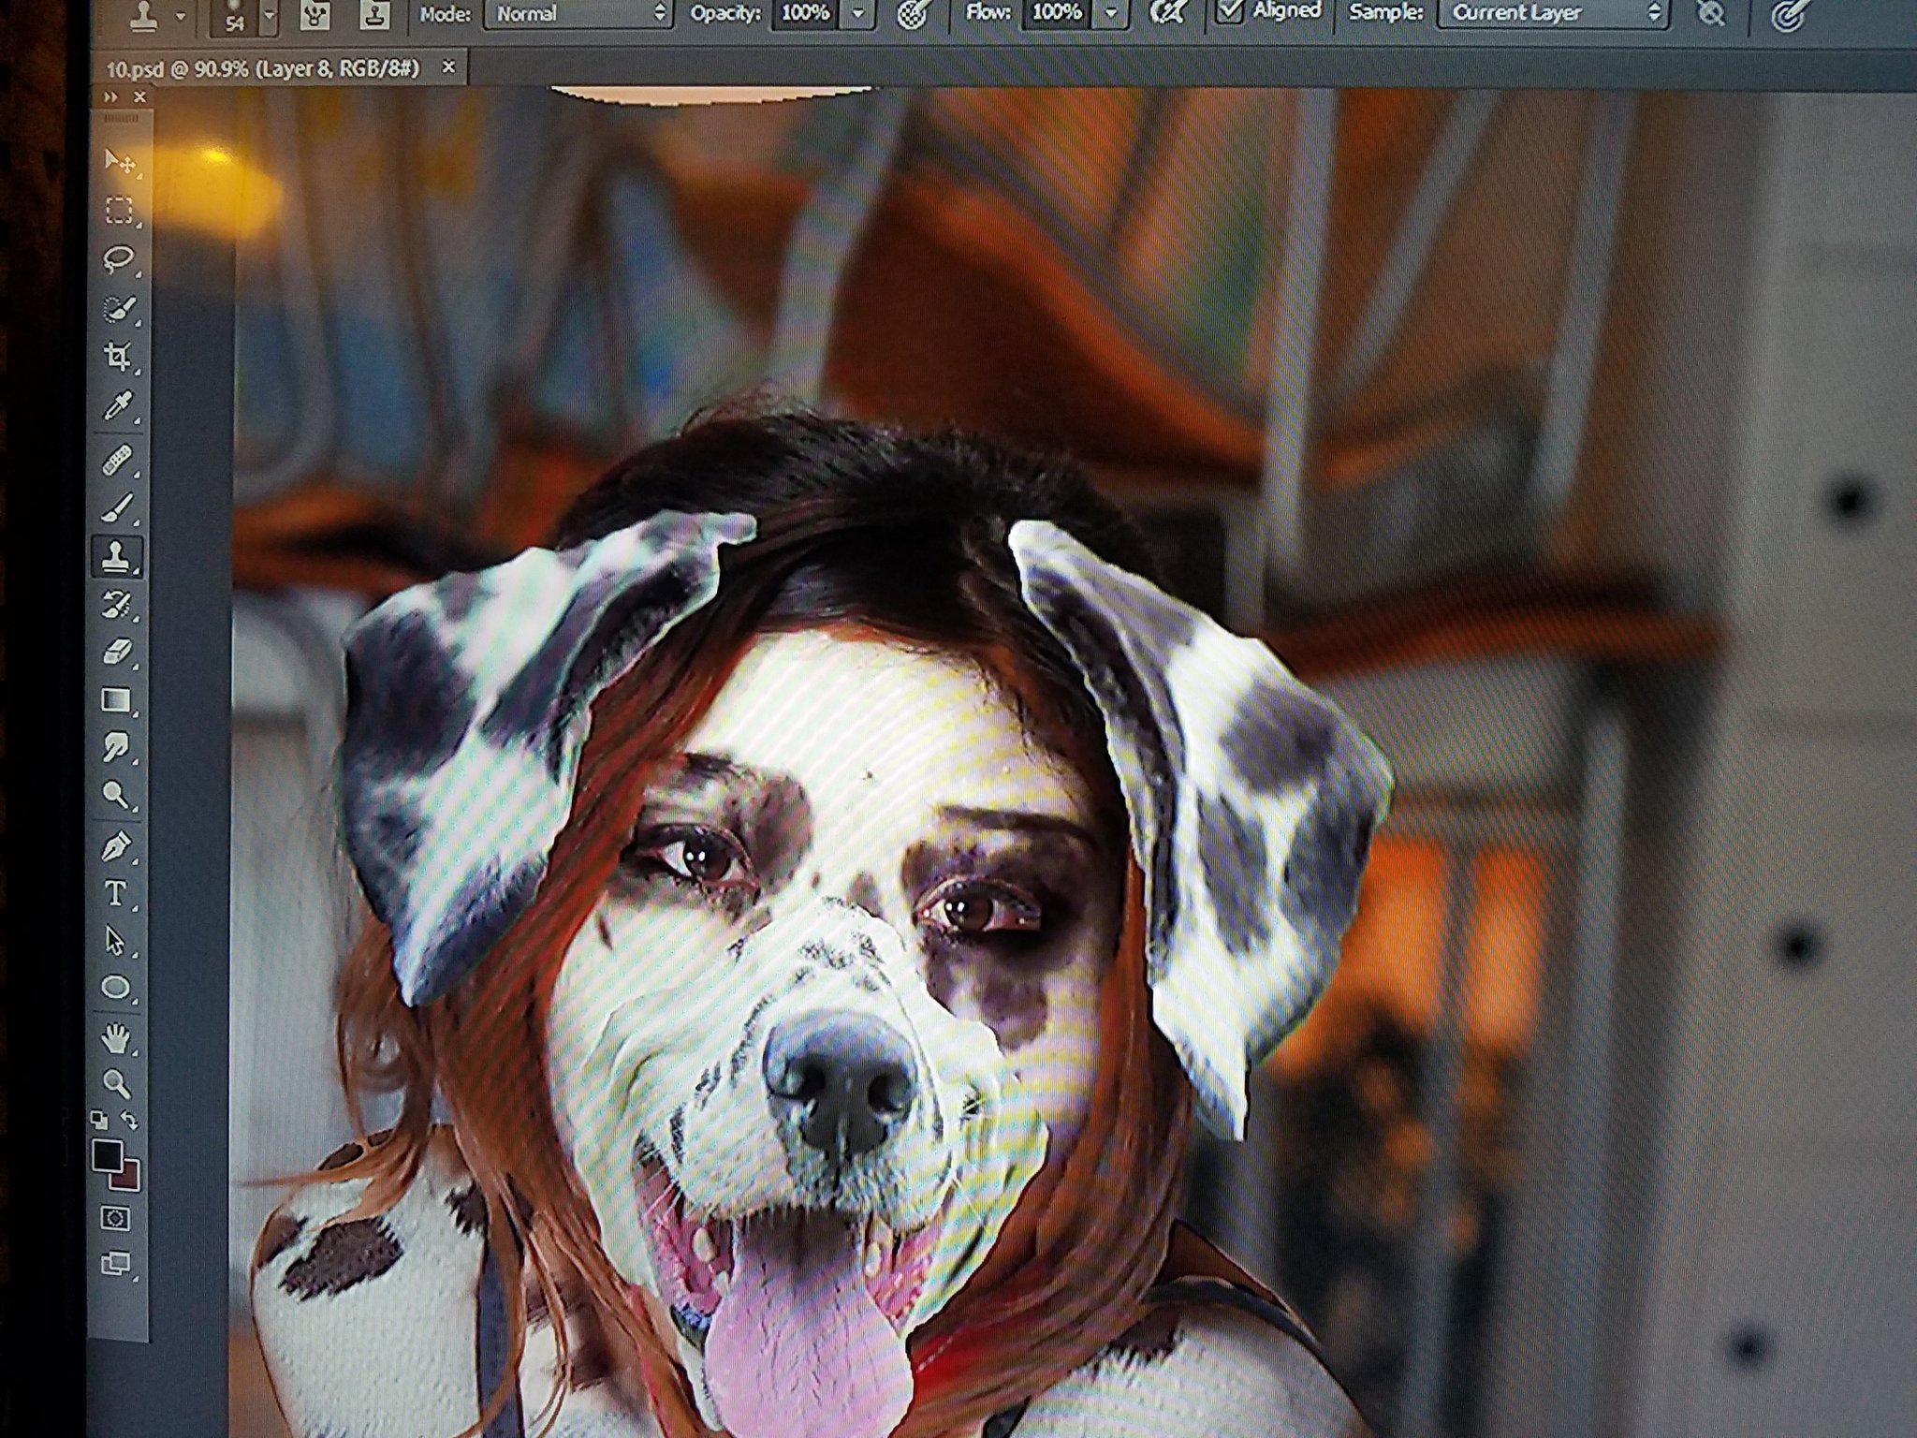Select the Gradient tool
The image size is (1917, 1438).
pos(117,699)
